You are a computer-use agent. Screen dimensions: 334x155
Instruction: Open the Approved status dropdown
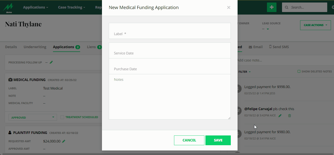point(33,117)
